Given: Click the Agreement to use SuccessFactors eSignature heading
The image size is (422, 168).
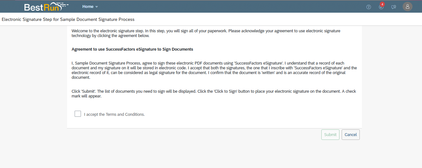Looking at the screenshot, I should click(132, 49).
